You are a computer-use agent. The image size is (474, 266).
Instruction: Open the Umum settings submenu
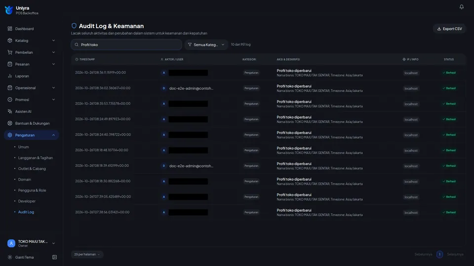(23, 147)
